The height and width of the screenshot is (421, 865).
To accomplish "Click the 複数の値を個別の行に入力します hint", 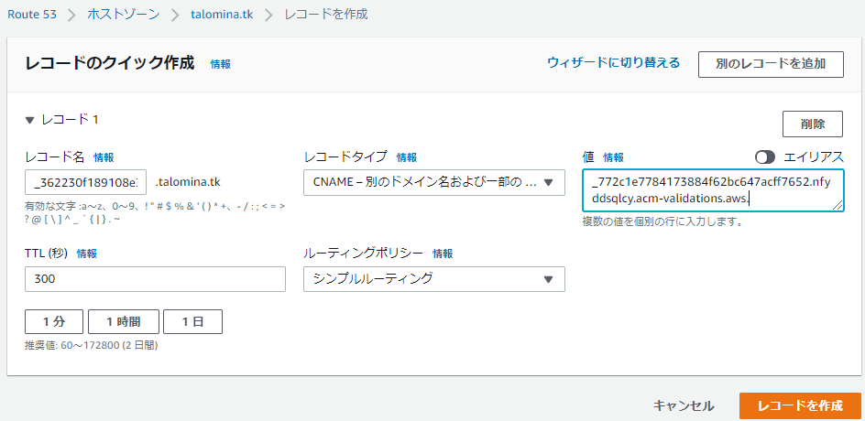I will pyautogui.click(x=662, y=222).
